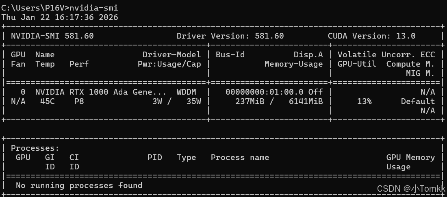
Task: Click the 237MiB memory used value
Action: pyautogui.click(x=250, y=101)
